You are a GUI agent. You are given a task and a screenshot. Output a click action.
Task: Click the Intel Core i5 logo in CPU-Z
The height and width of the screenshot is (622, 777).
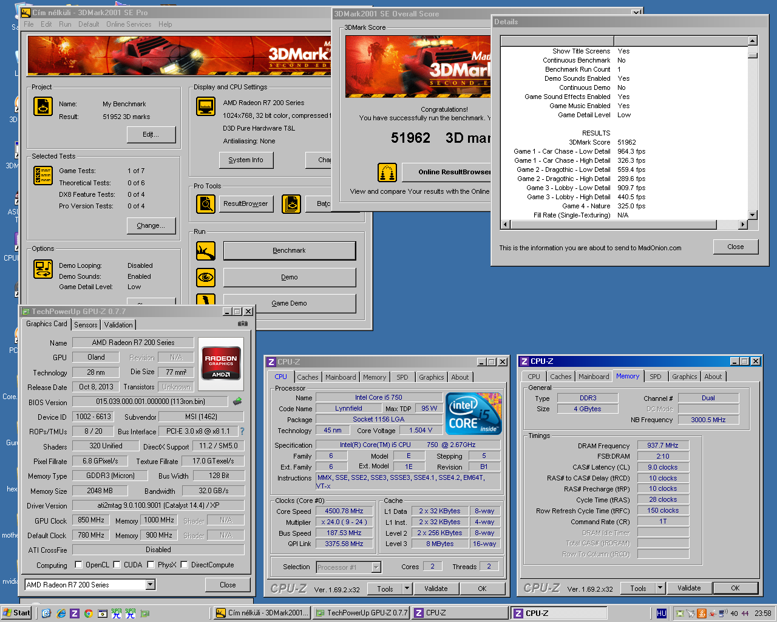tap(473, 413)
